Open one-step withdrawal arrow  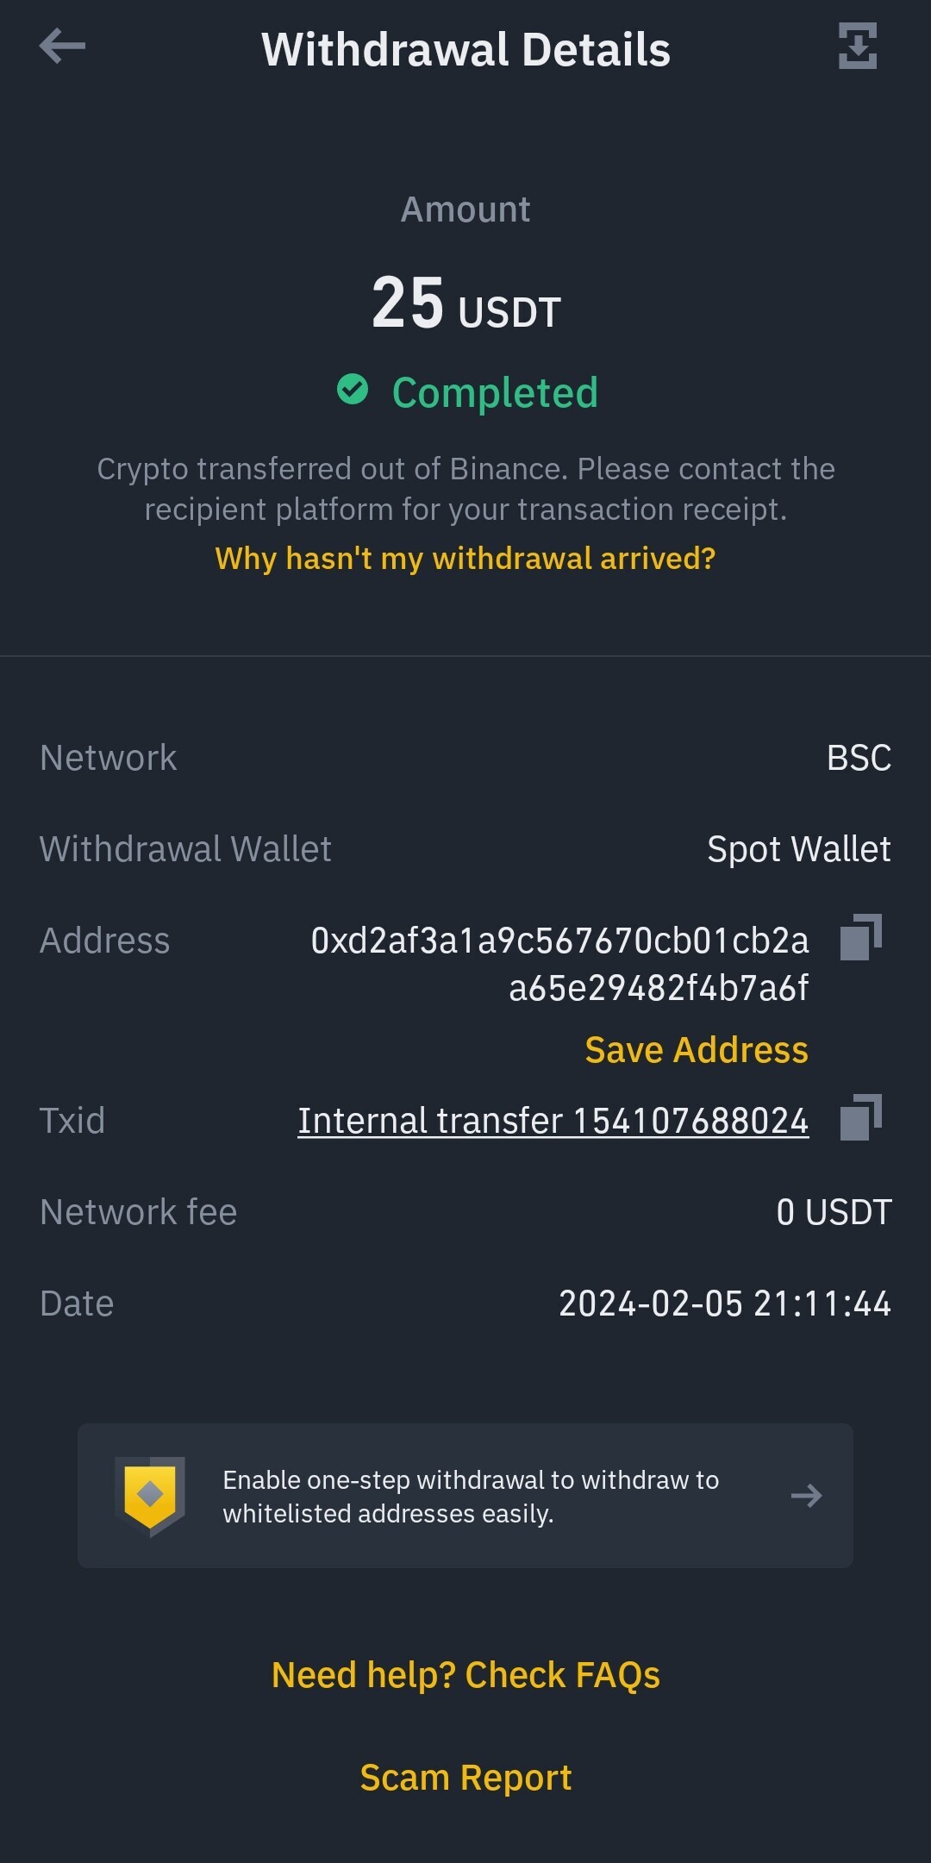click(x=806, y=1496)
